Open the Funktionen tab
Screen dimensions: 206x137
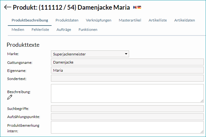[88, 30]
